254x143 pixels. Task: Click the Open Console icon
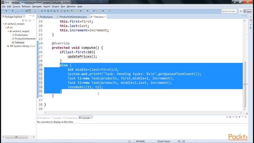coord(237,117)
